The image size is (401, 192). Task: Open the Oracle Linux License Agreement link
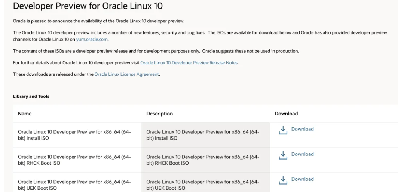pyautogui.click(x=126, y=74)
